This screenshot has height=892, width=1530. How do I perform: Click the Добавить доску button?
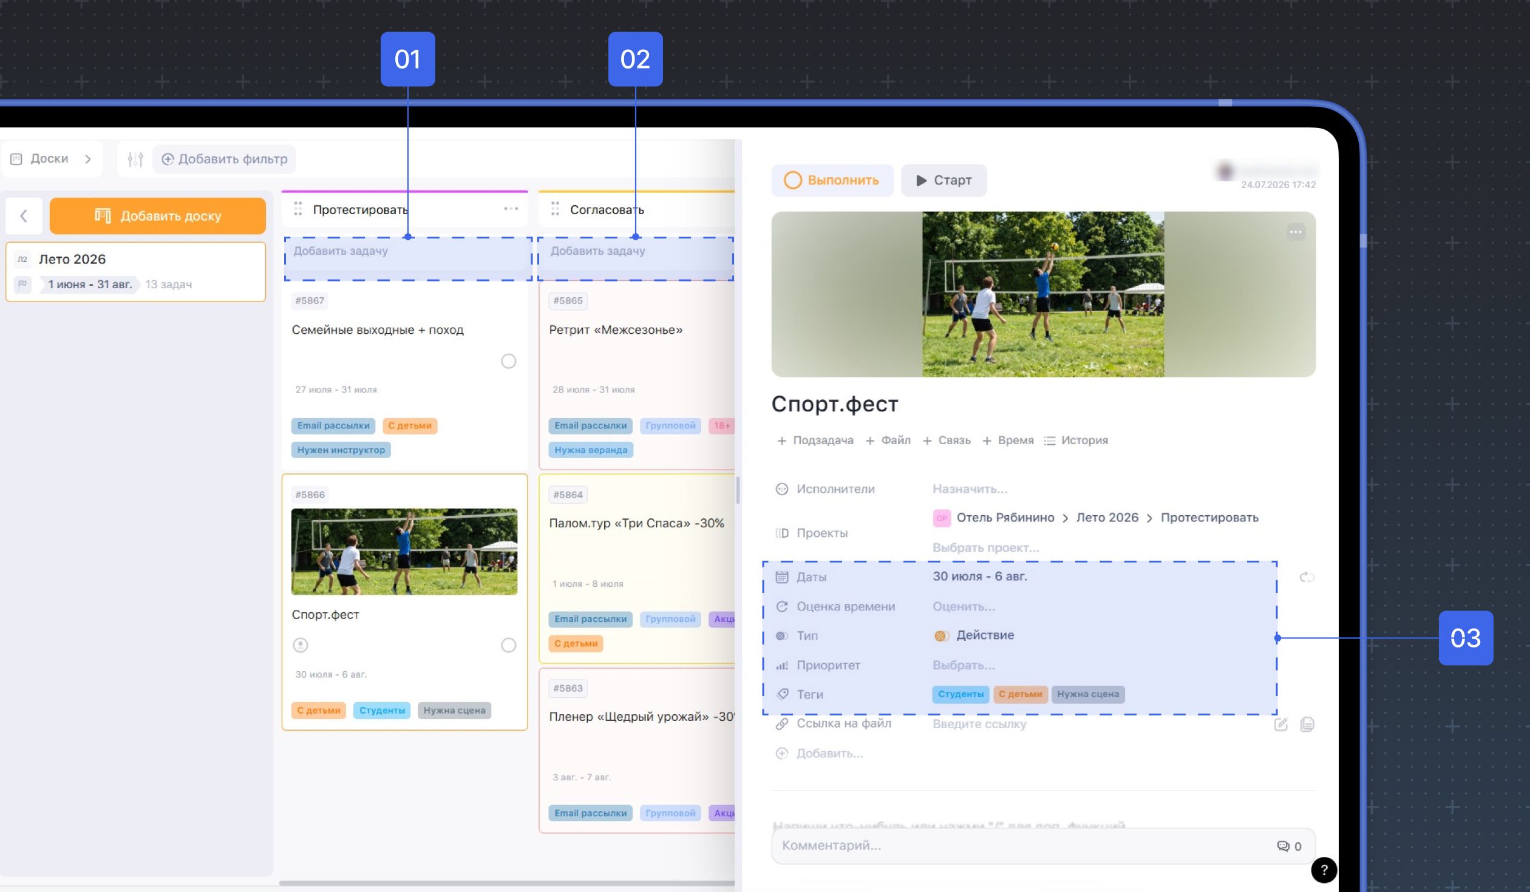coord(158,215)
